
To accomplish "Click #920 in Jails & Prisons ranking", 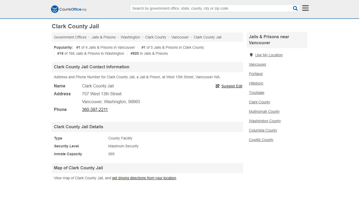I will click(149, 53).
